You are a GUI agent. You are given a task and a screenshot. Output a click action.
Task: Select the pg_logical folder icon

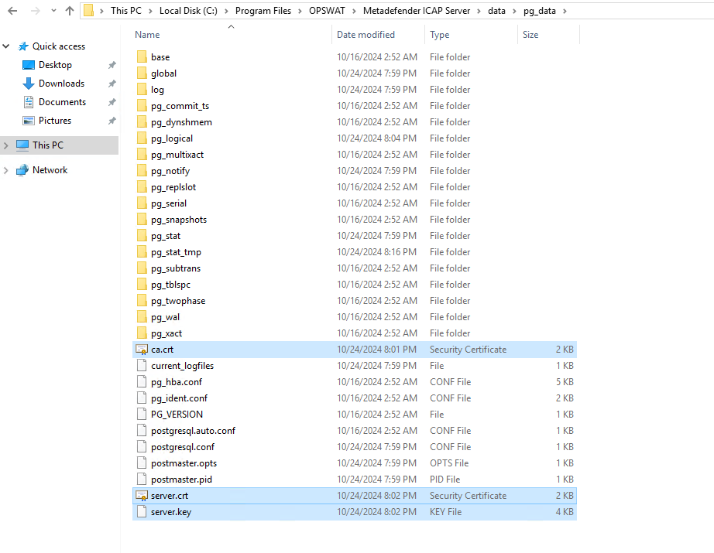[142, 138]
